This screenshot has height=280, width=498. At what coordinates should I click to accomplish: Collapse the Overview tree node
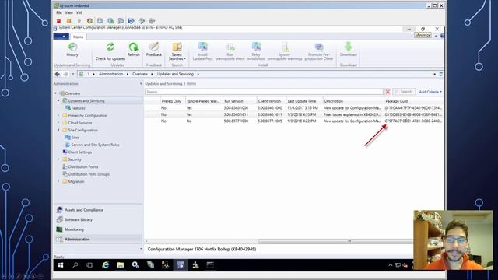coord(55,93)
